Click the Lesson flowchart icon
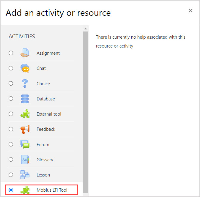The width and height of the screenshot is (200, 197). pyautogui.click(x=25, y=175)
